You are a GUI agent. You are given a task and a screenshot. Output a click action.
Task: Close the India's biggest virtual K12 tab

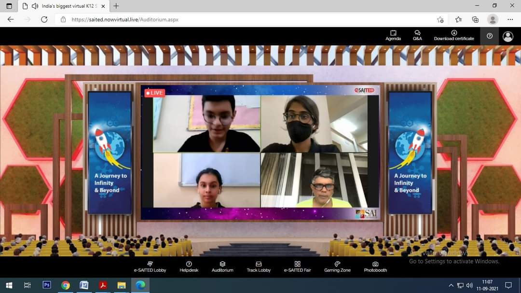tap(103, 6)
